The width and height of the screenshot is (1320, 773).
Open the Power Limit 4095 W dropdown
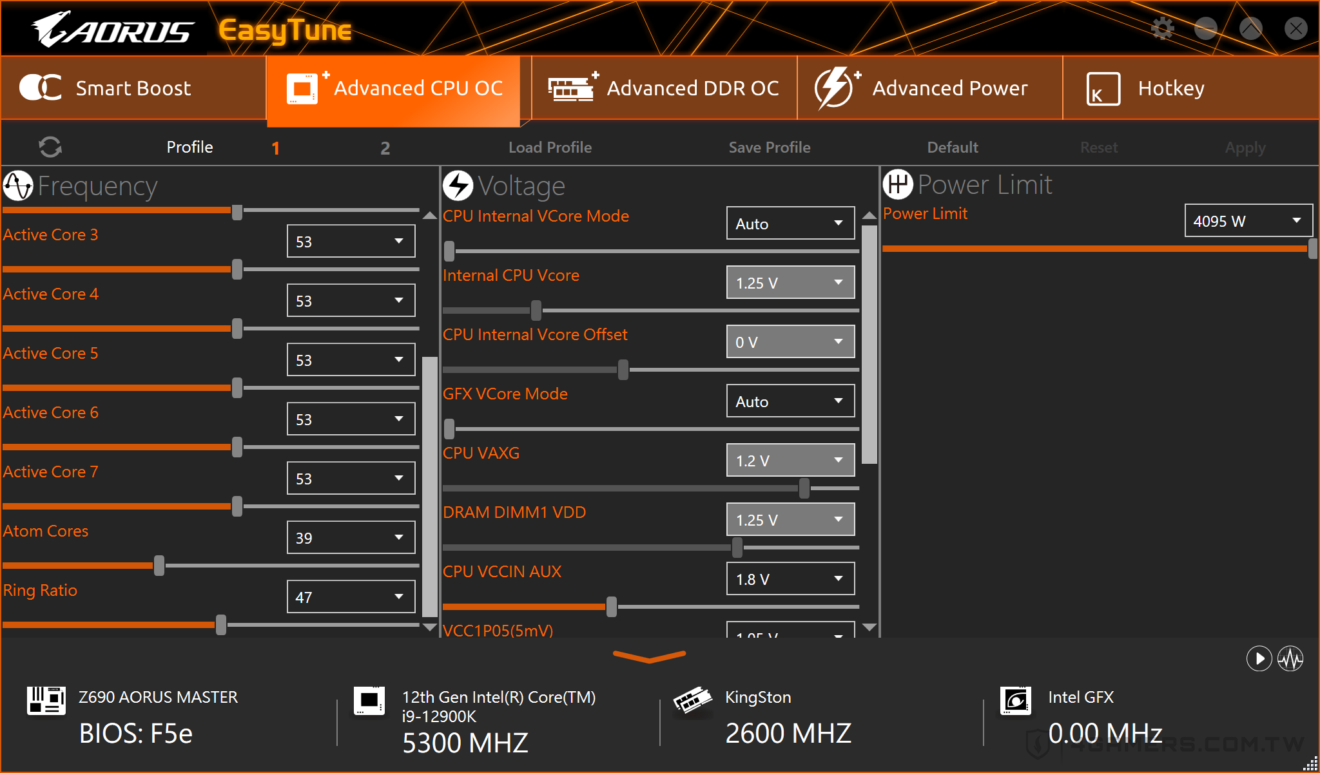click(1248, 220)
